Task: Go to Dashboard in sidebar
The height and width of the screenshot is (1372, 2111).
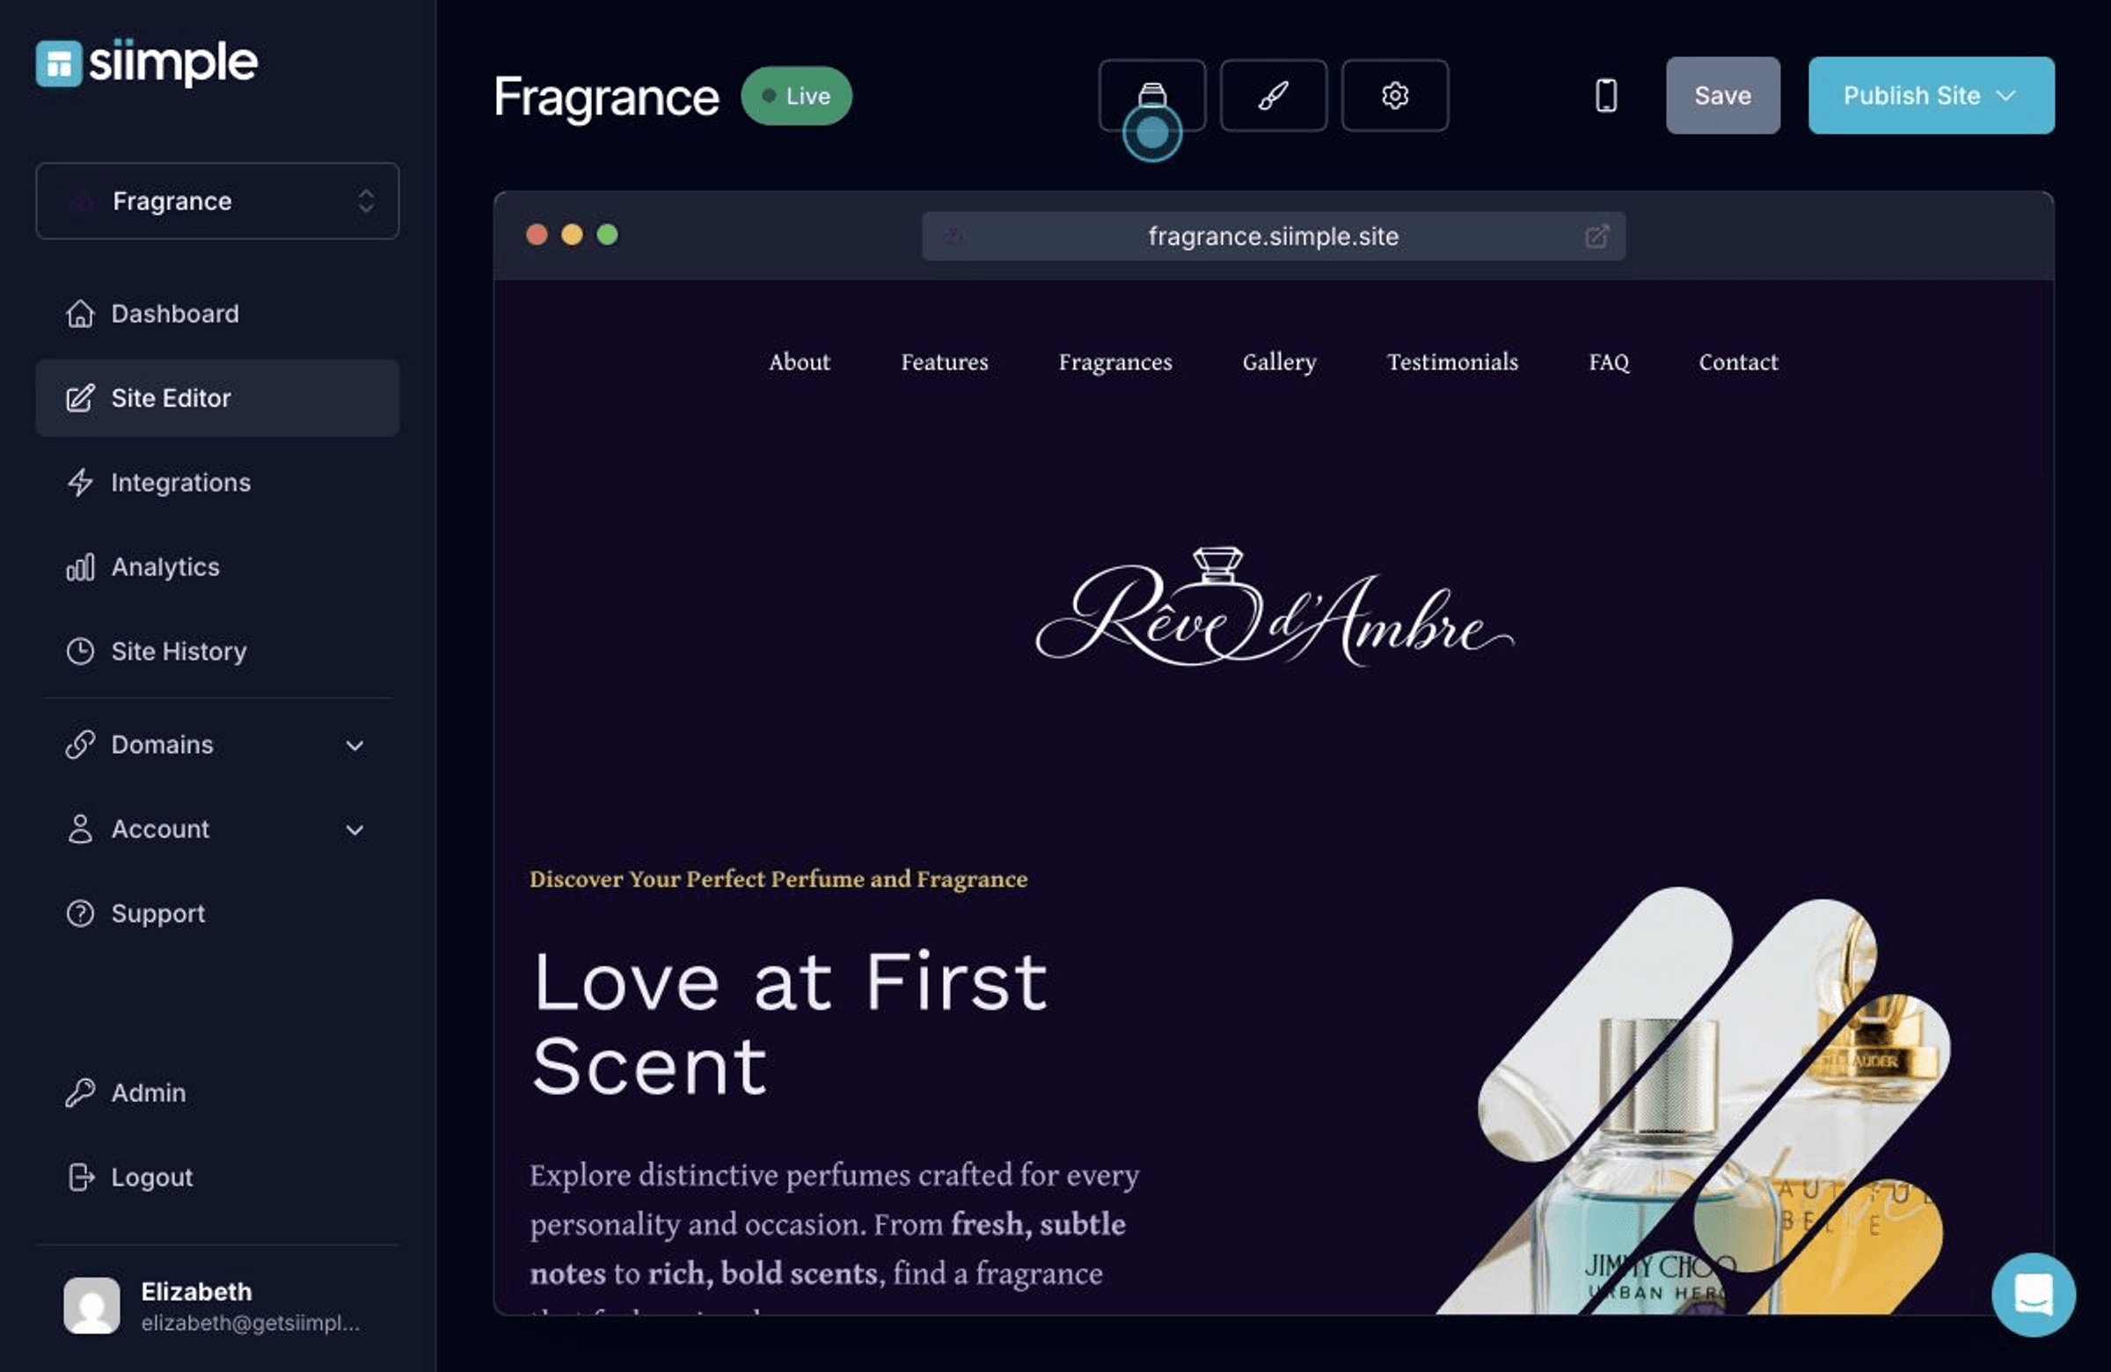Action: pos(217,313)
